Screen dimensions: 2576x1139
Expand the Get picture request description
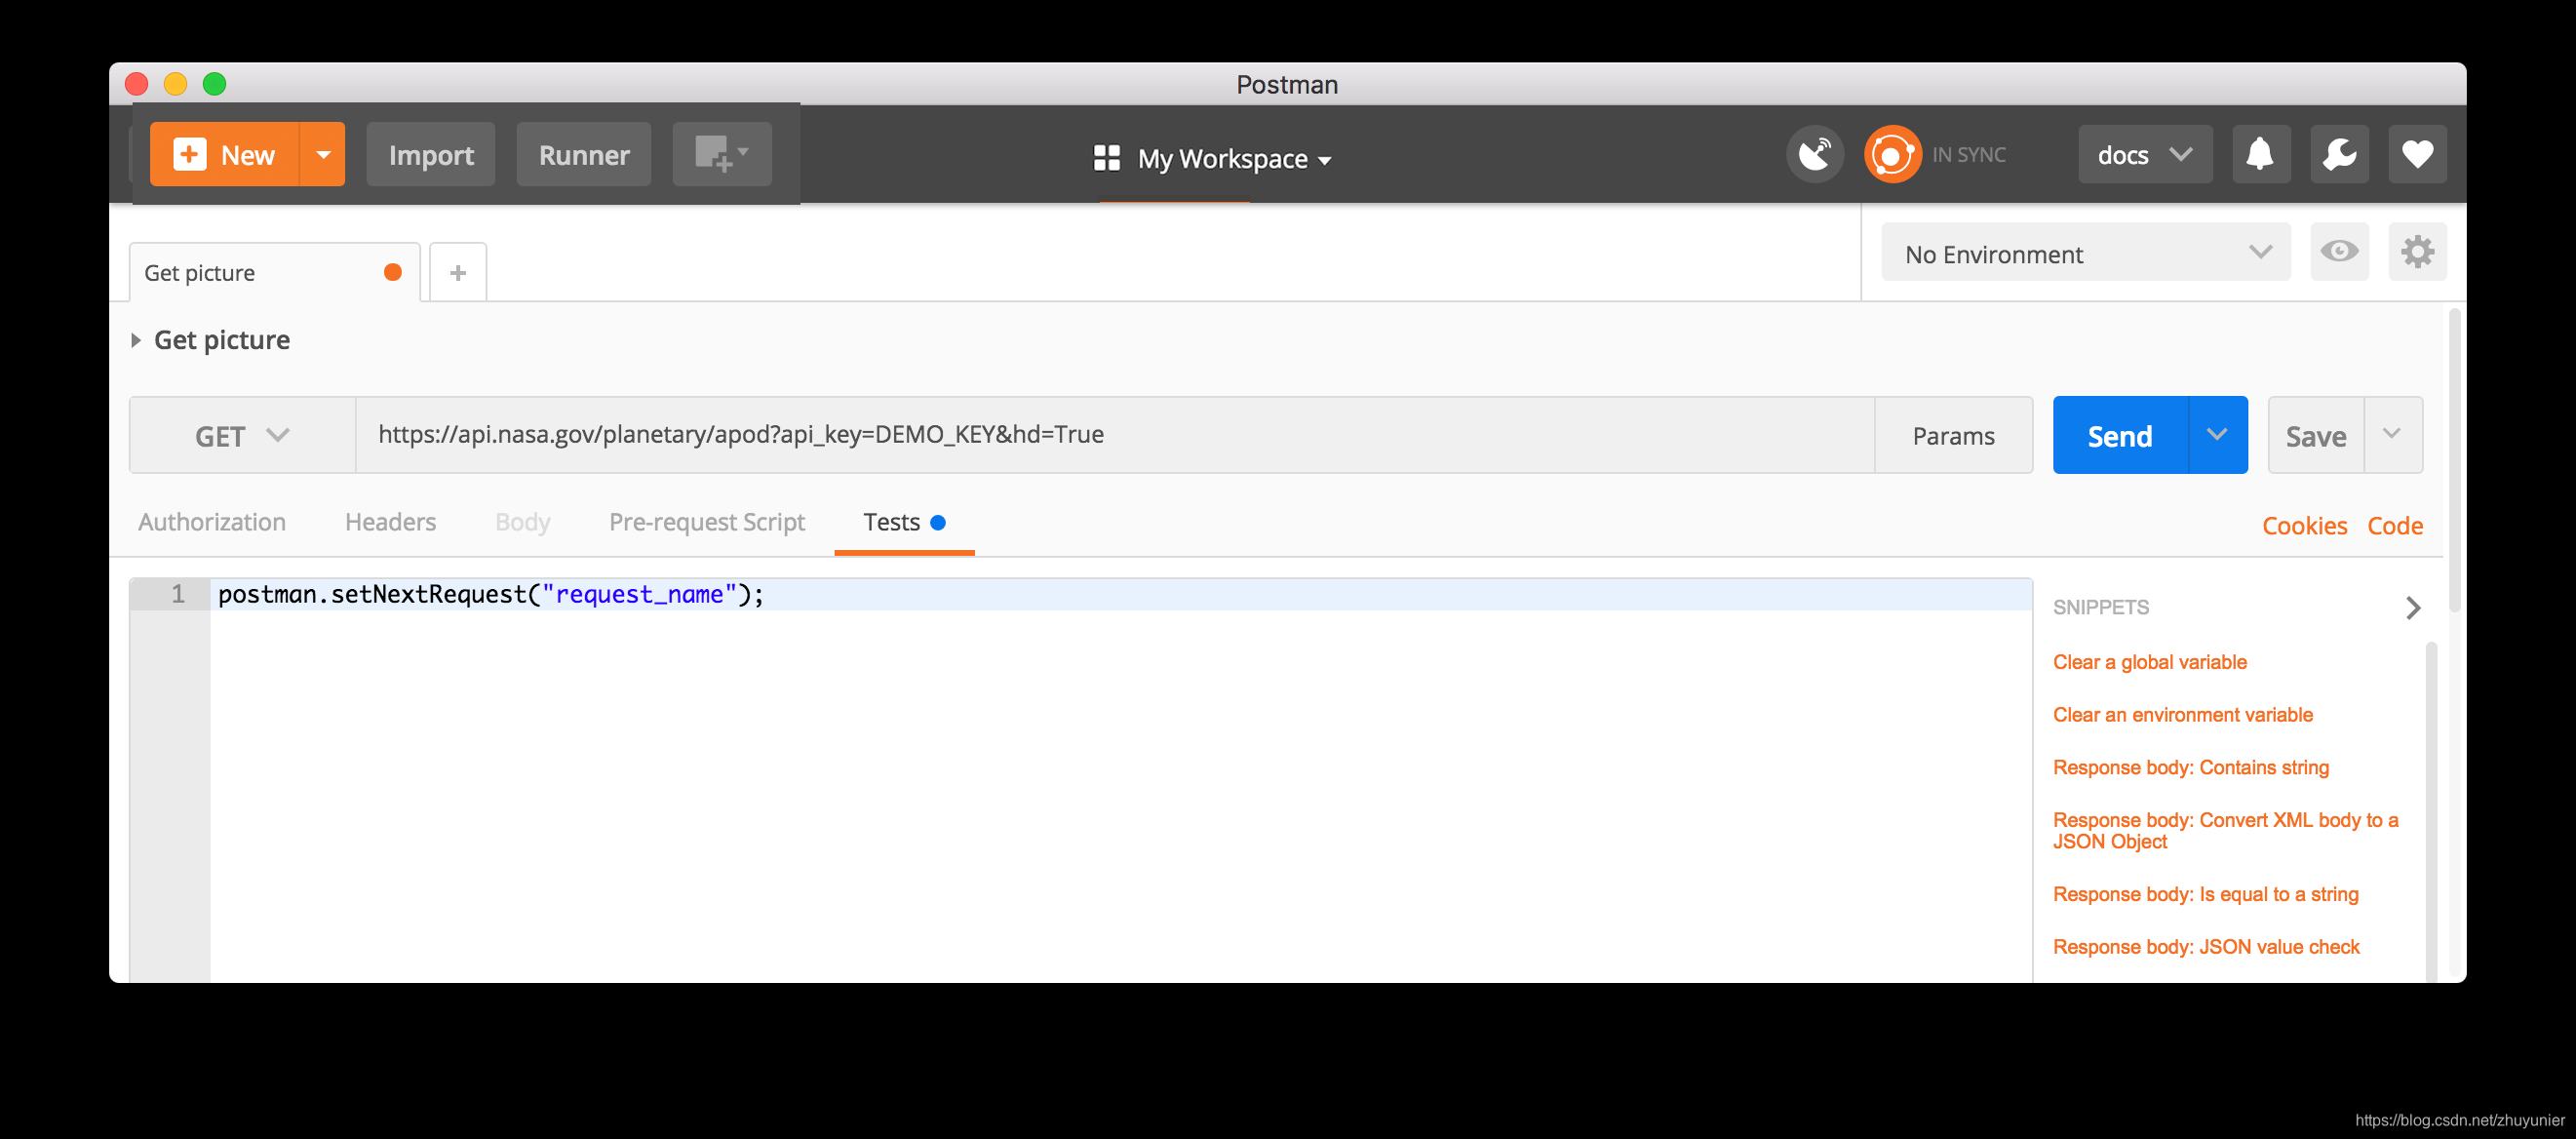point(136,340)
